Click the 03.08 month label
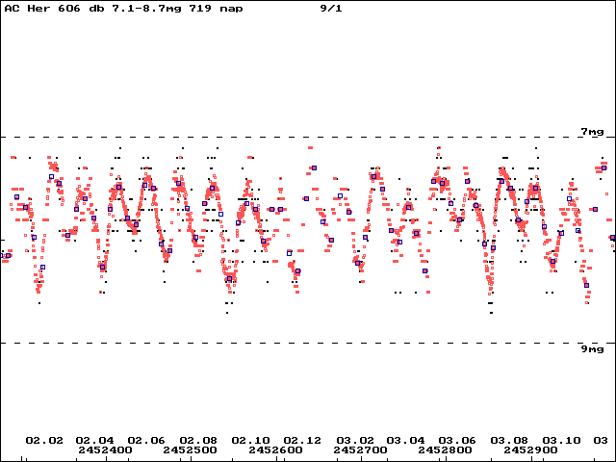 point(509,441)
